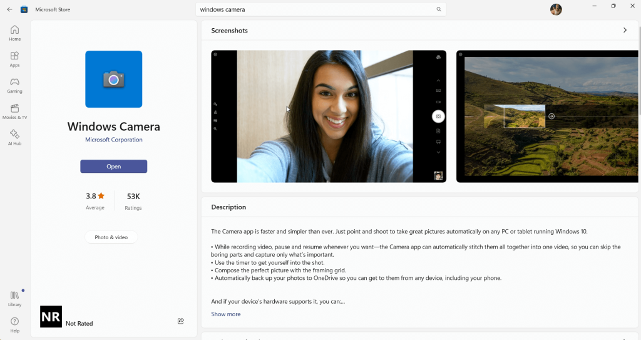Open the Home section in sidebar

tap(14, 33)
